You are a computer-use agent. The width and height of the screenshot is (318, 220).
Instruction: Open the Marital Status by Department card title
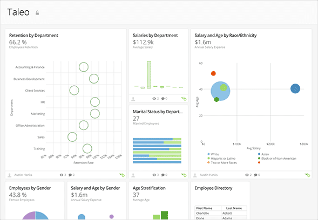[x=158, y=112]
